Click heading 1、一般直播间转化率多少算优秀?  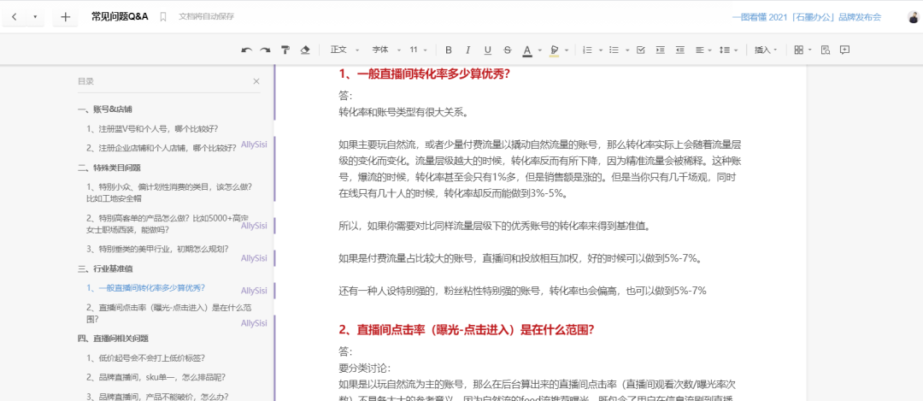point(424,74)
